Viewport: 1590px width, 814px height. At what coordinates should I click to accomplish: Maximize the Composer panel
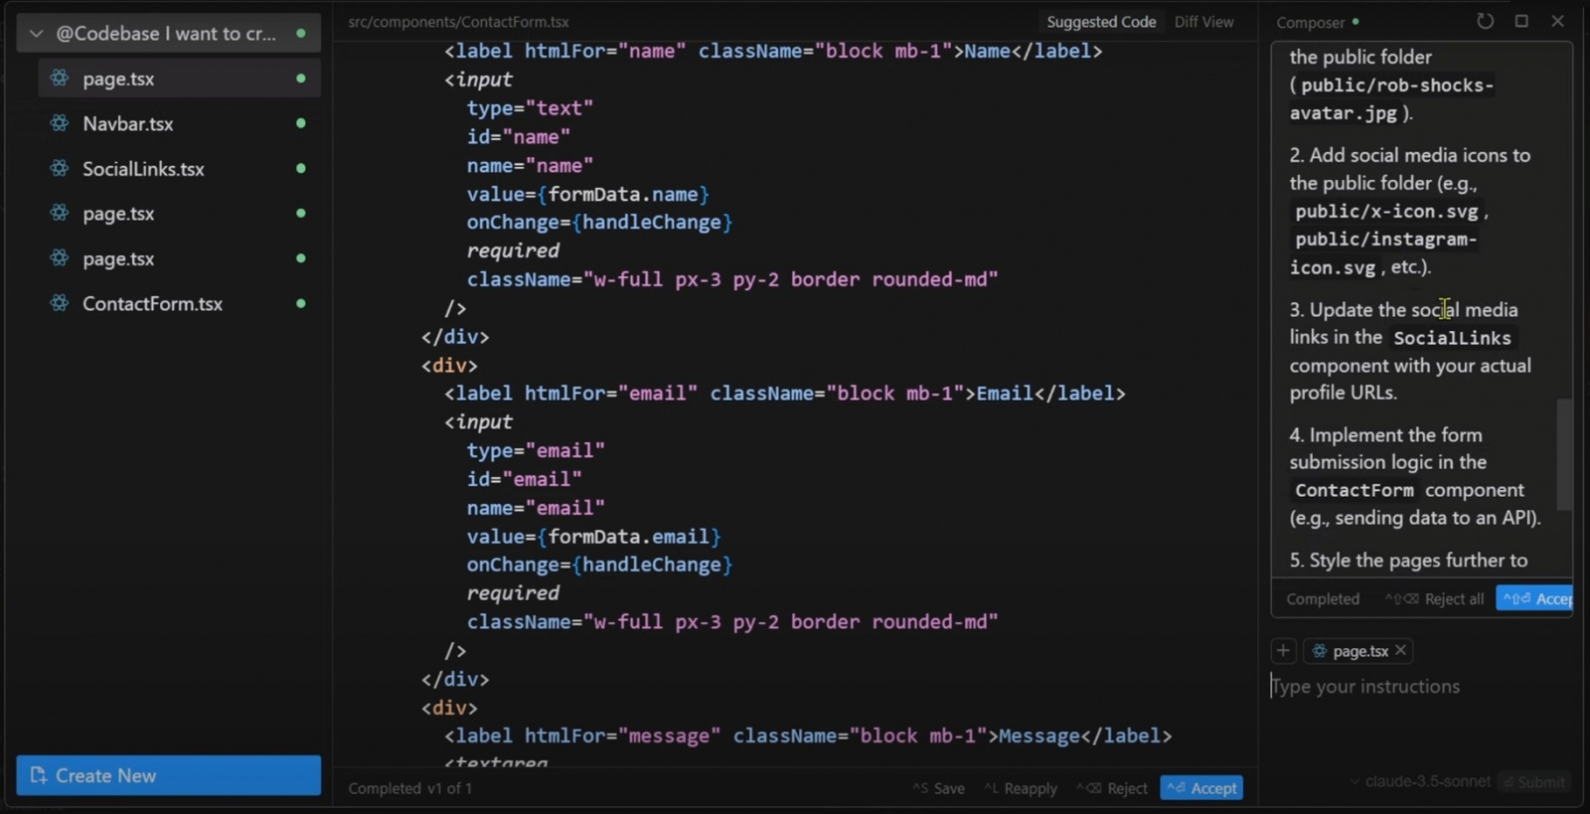(1521, 21)
